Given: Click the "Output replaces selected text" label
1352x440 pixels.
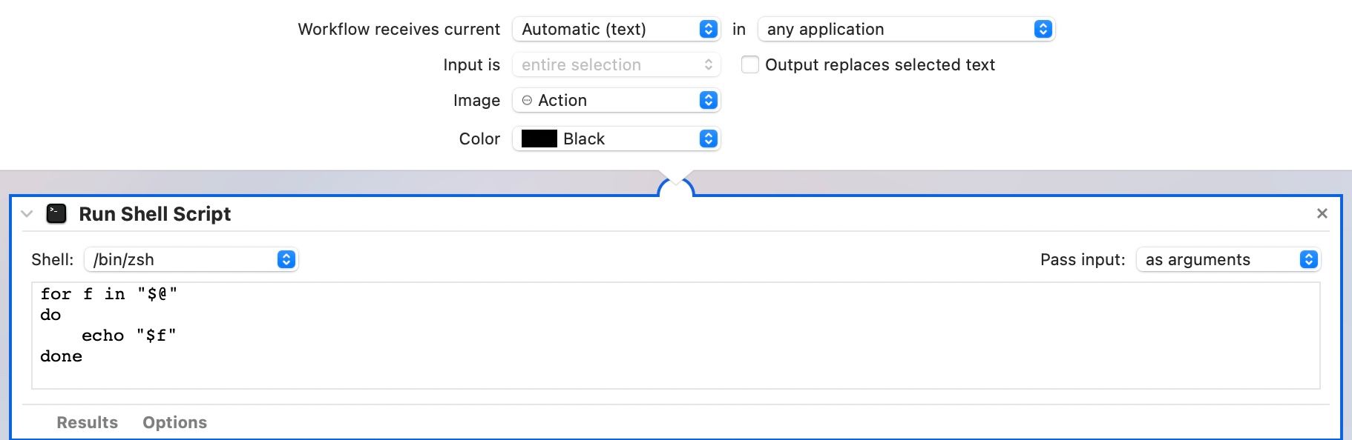Looking at the screenshot, I should (879, 65).
